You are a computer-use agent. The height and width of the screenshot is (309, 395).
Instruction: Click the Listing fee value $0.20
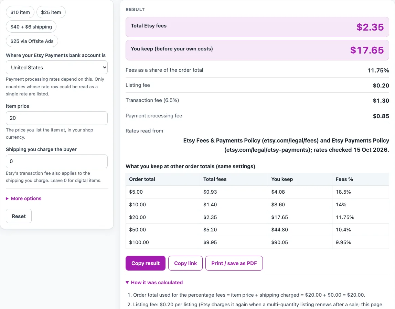click(x=381, y=85)
